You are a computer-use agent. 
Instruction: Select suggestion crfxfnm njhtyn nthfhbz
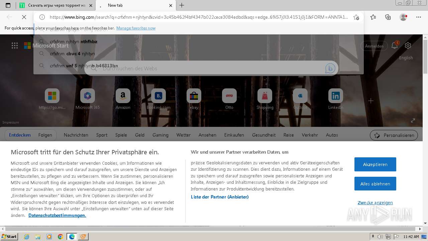click(198, 42)
